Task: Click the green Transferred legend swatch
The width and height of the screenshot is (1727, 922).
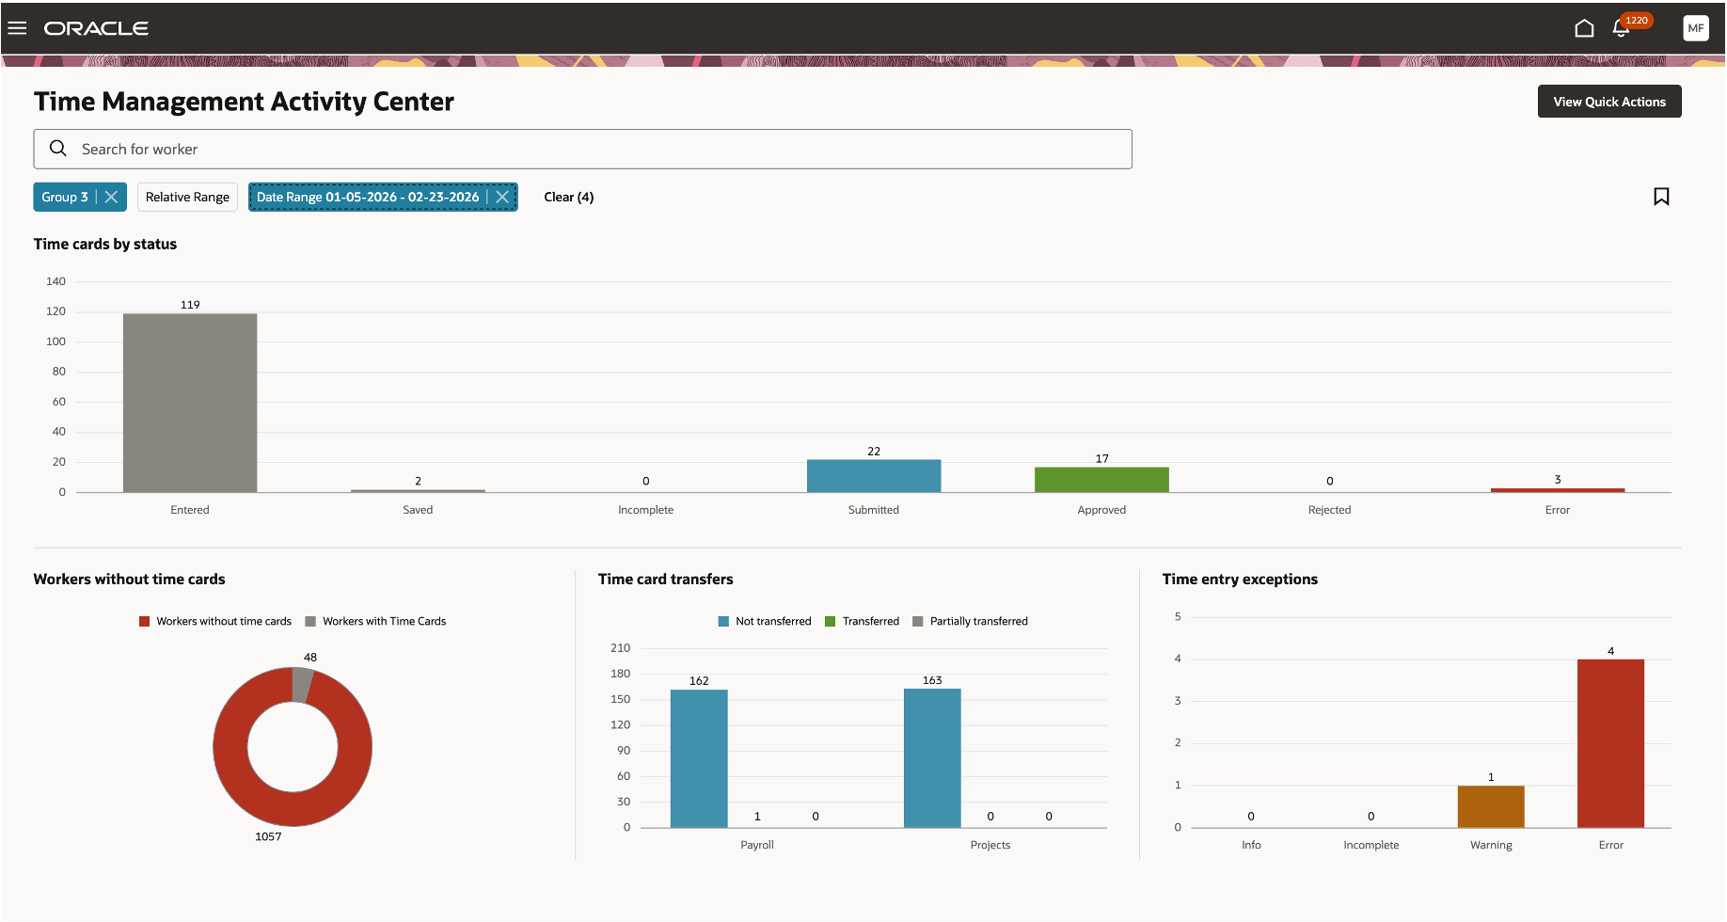Action: [x=830, y=621]
